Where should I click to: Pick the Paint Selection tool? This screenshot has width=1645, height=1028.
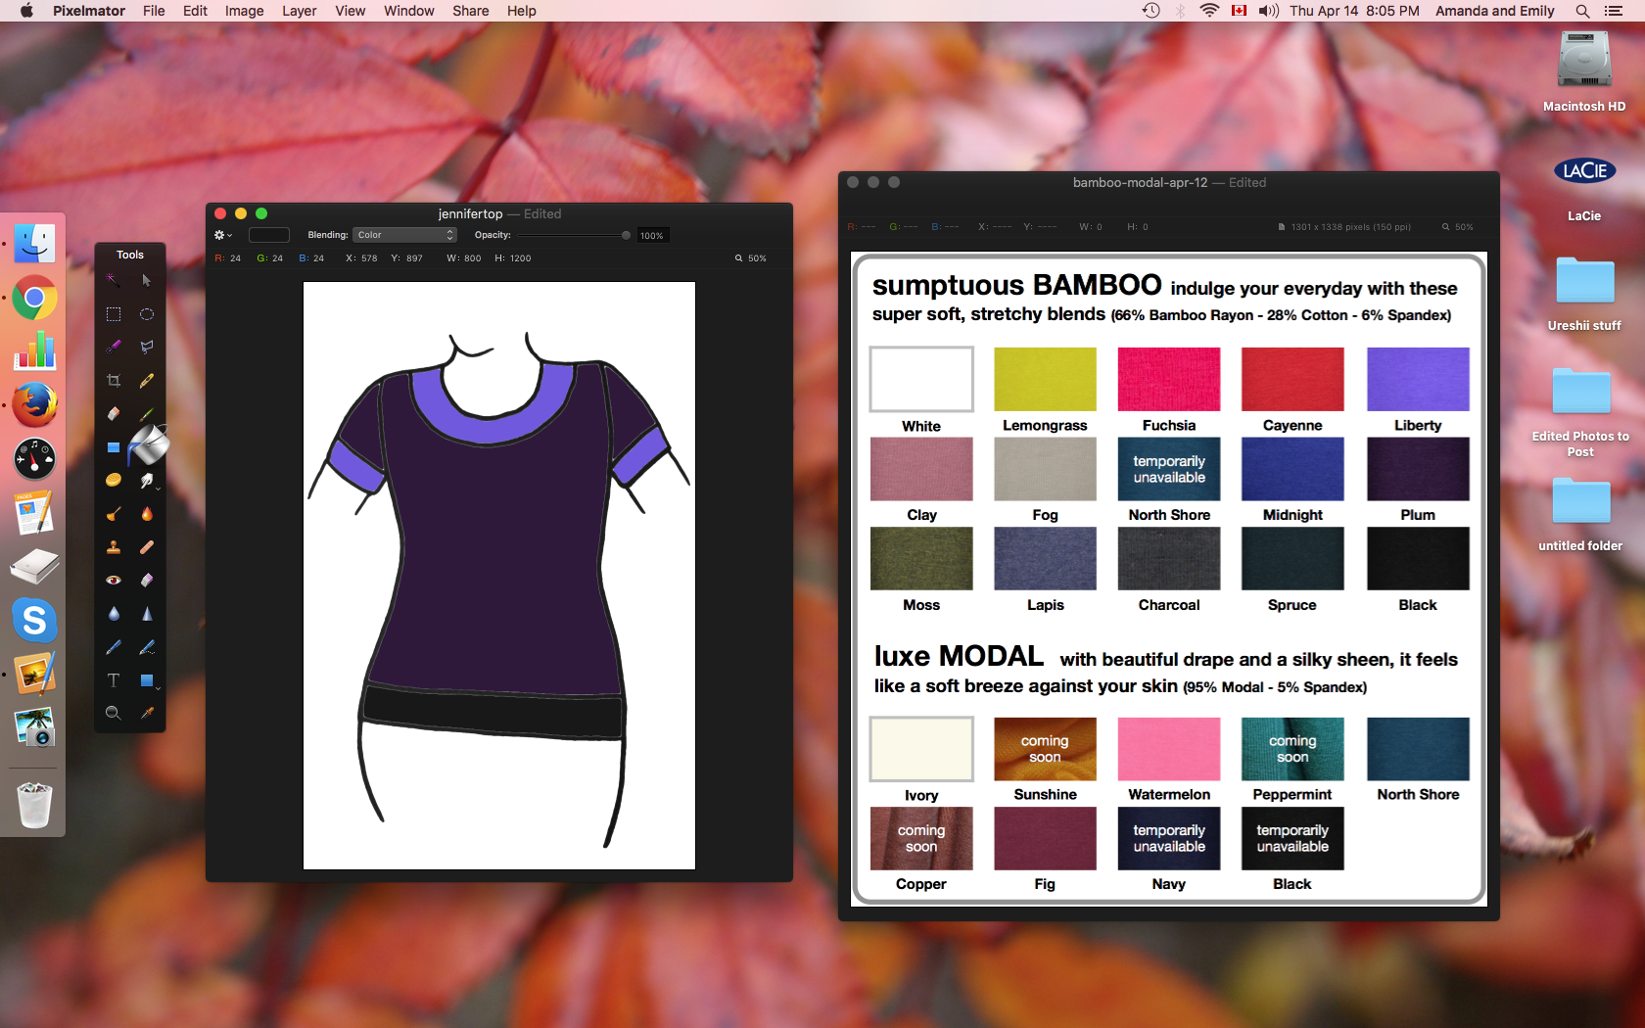click(x=114, y=347)
